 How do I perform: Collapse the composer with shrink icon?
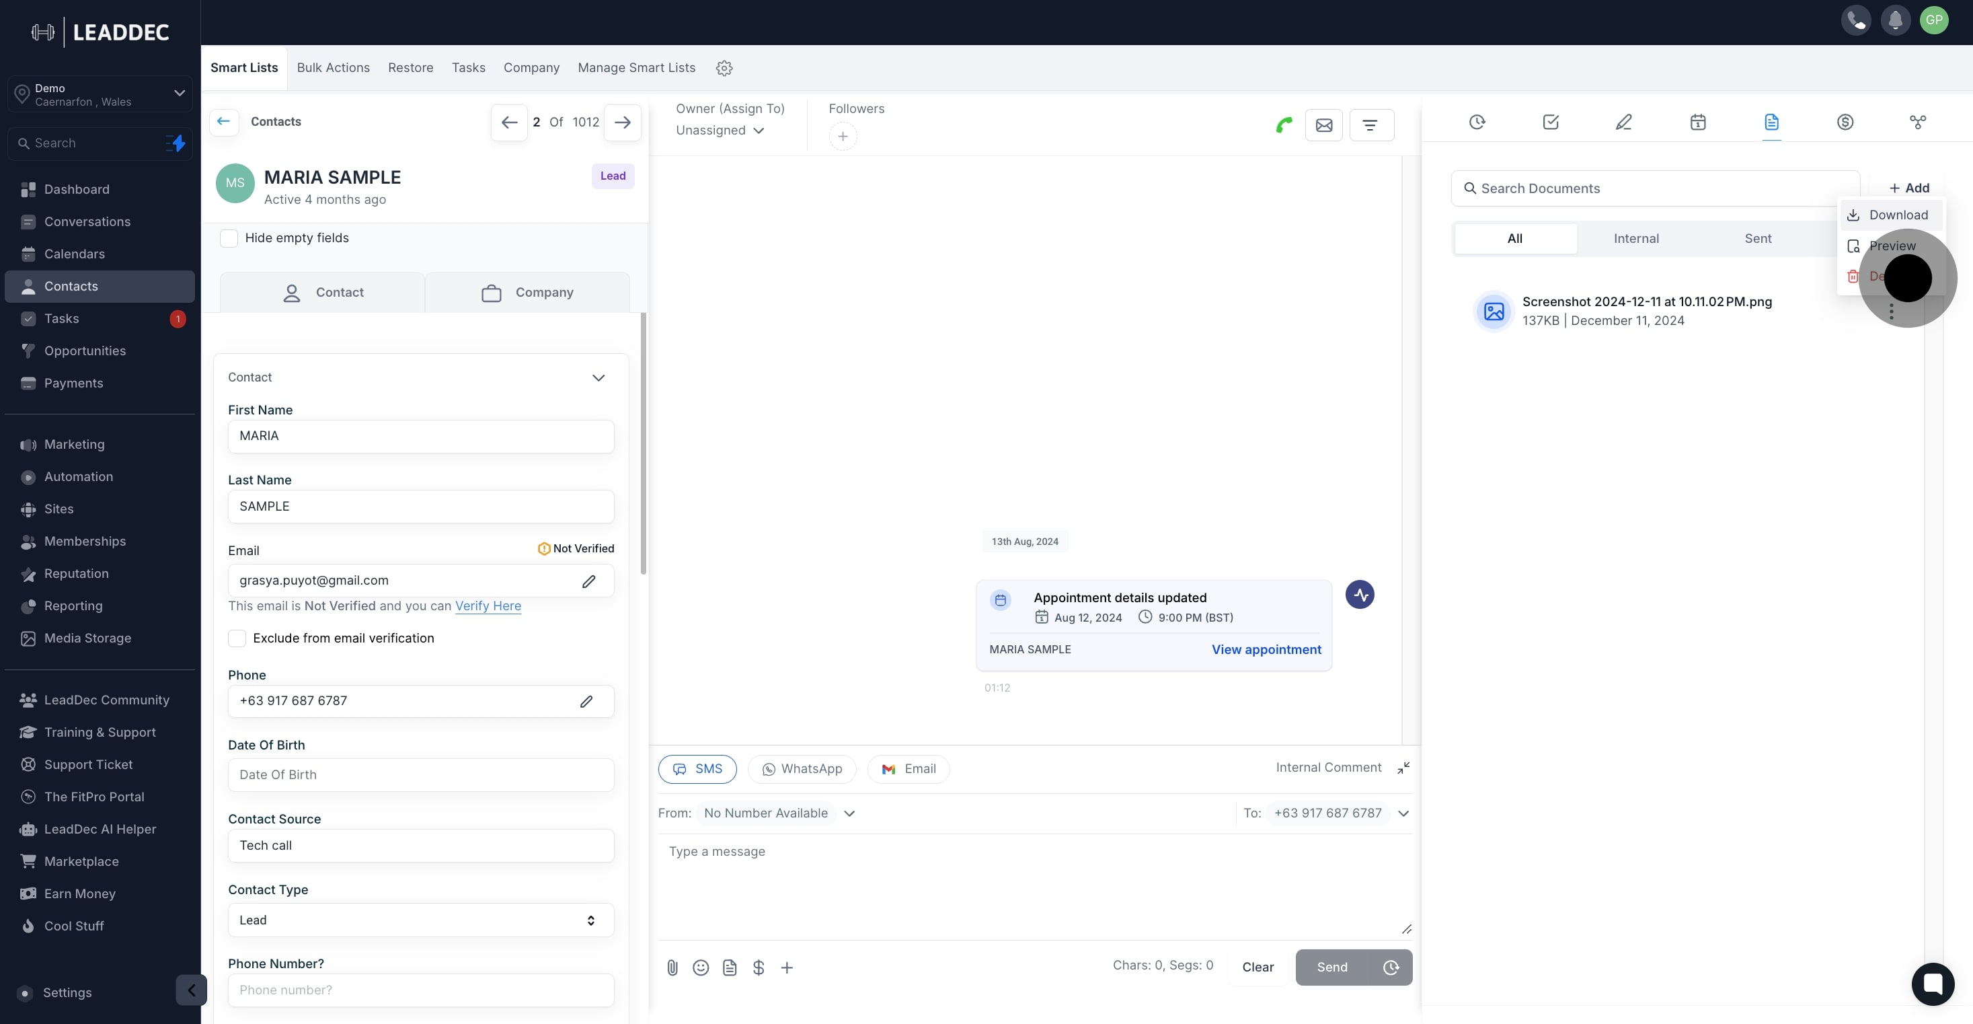coord(1403,768)
